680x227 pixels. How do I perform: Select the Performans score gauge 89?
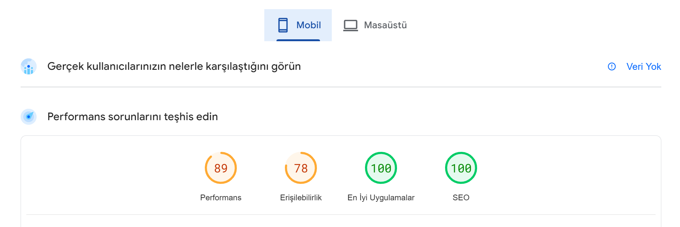click(221, 168)
